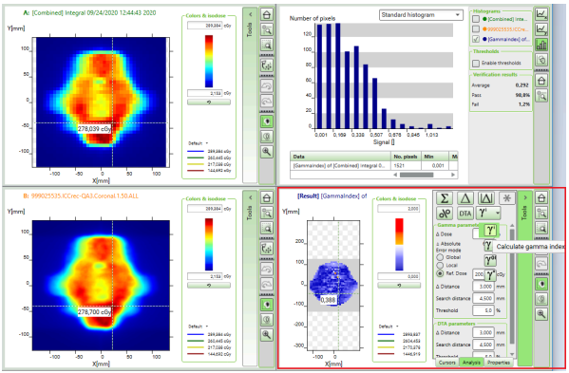The height and width of the screenshot is (373, 569).
Task: Click the gamma Threshold 5,0 field
Action: coord(484,310)
